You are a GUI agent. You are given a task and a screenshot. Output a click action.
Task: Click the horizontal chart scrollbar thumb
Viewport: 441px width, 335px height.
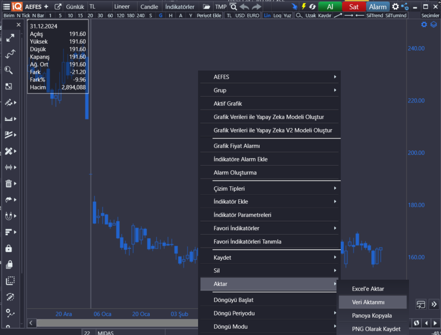point(117,323)
